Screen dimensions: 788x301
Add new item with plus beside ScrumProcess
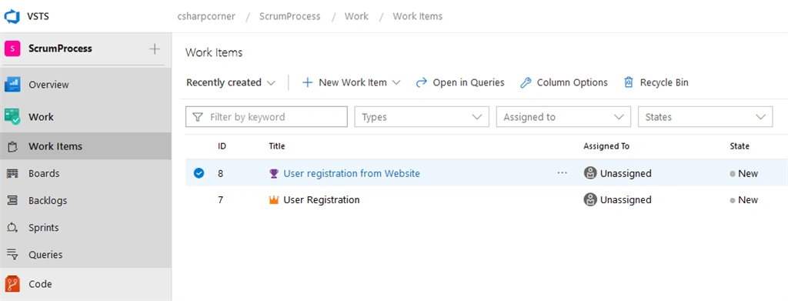click(155, 48)
